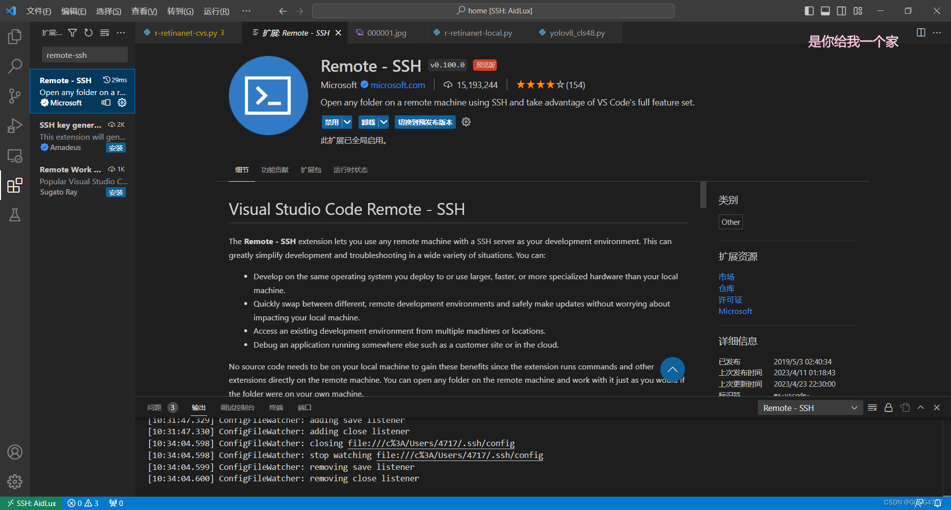Toggle secondary side bar layout icon

click(x=842, y=11)
